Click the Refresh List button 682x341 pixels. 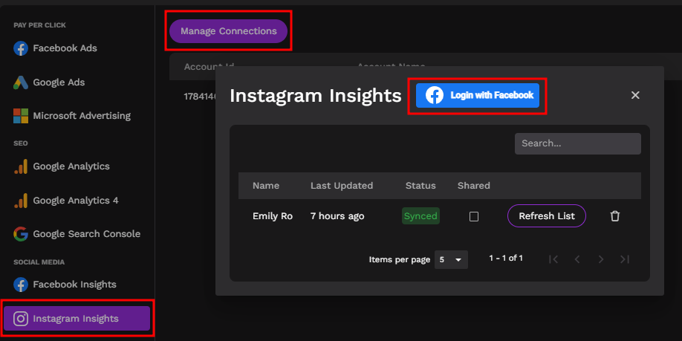[547, 216]
